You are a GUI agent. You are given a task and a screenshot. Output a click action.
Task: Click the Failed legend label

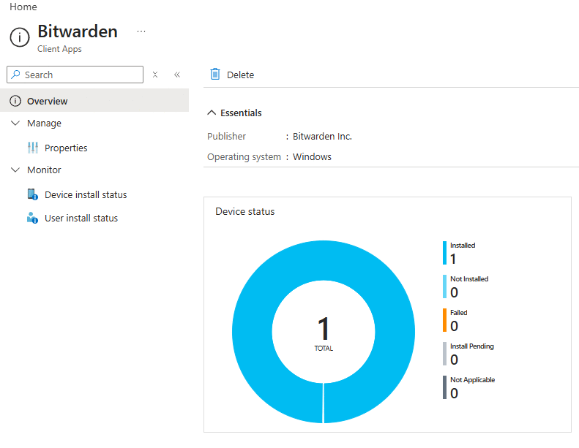coord(459,312)
